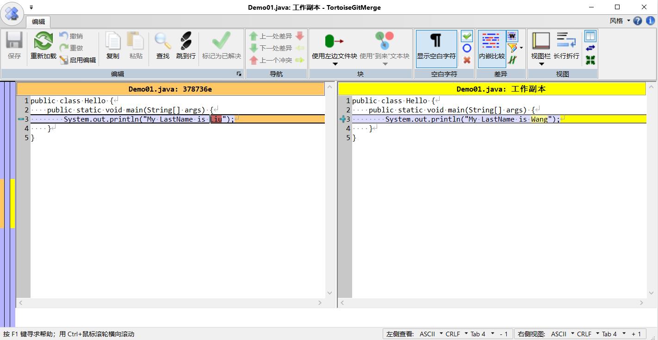Viewport: 658px width, 340px height.
Task: Click the blue swap left-right views icon
Action: coord(590,48)
